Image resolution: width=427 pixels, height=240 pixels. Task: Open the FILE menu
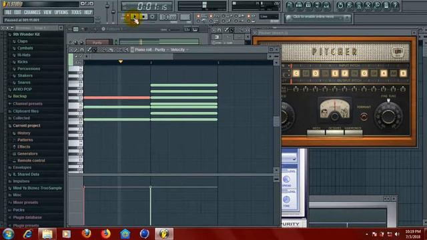point(8,12)
